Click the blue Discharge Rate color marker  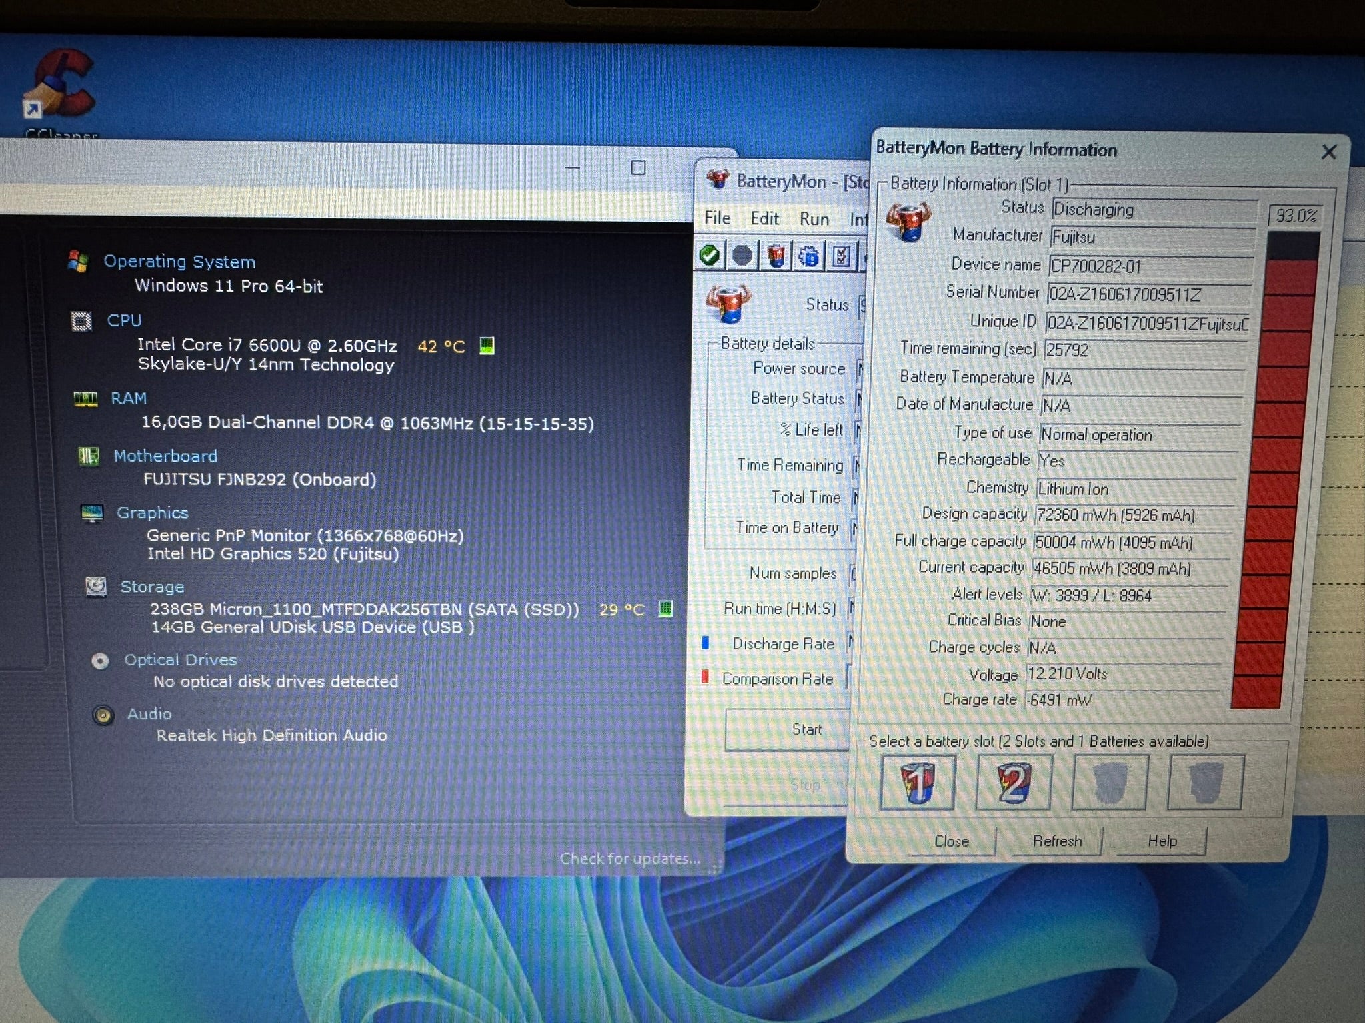coord(706,643)
